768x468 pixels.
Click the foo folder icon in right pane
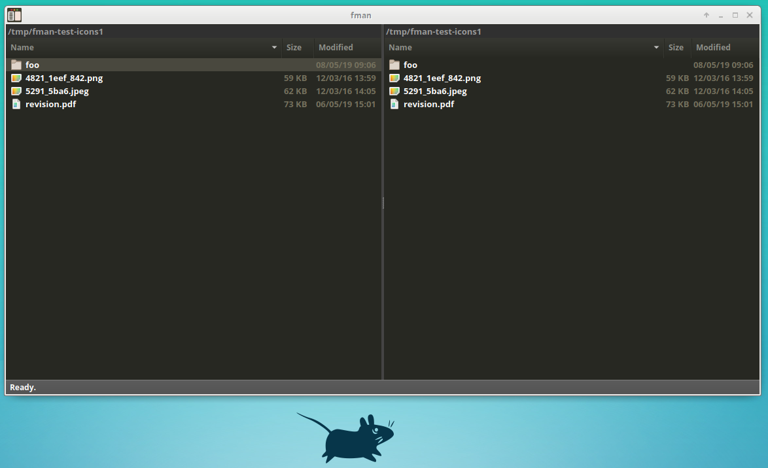[394, 65]
